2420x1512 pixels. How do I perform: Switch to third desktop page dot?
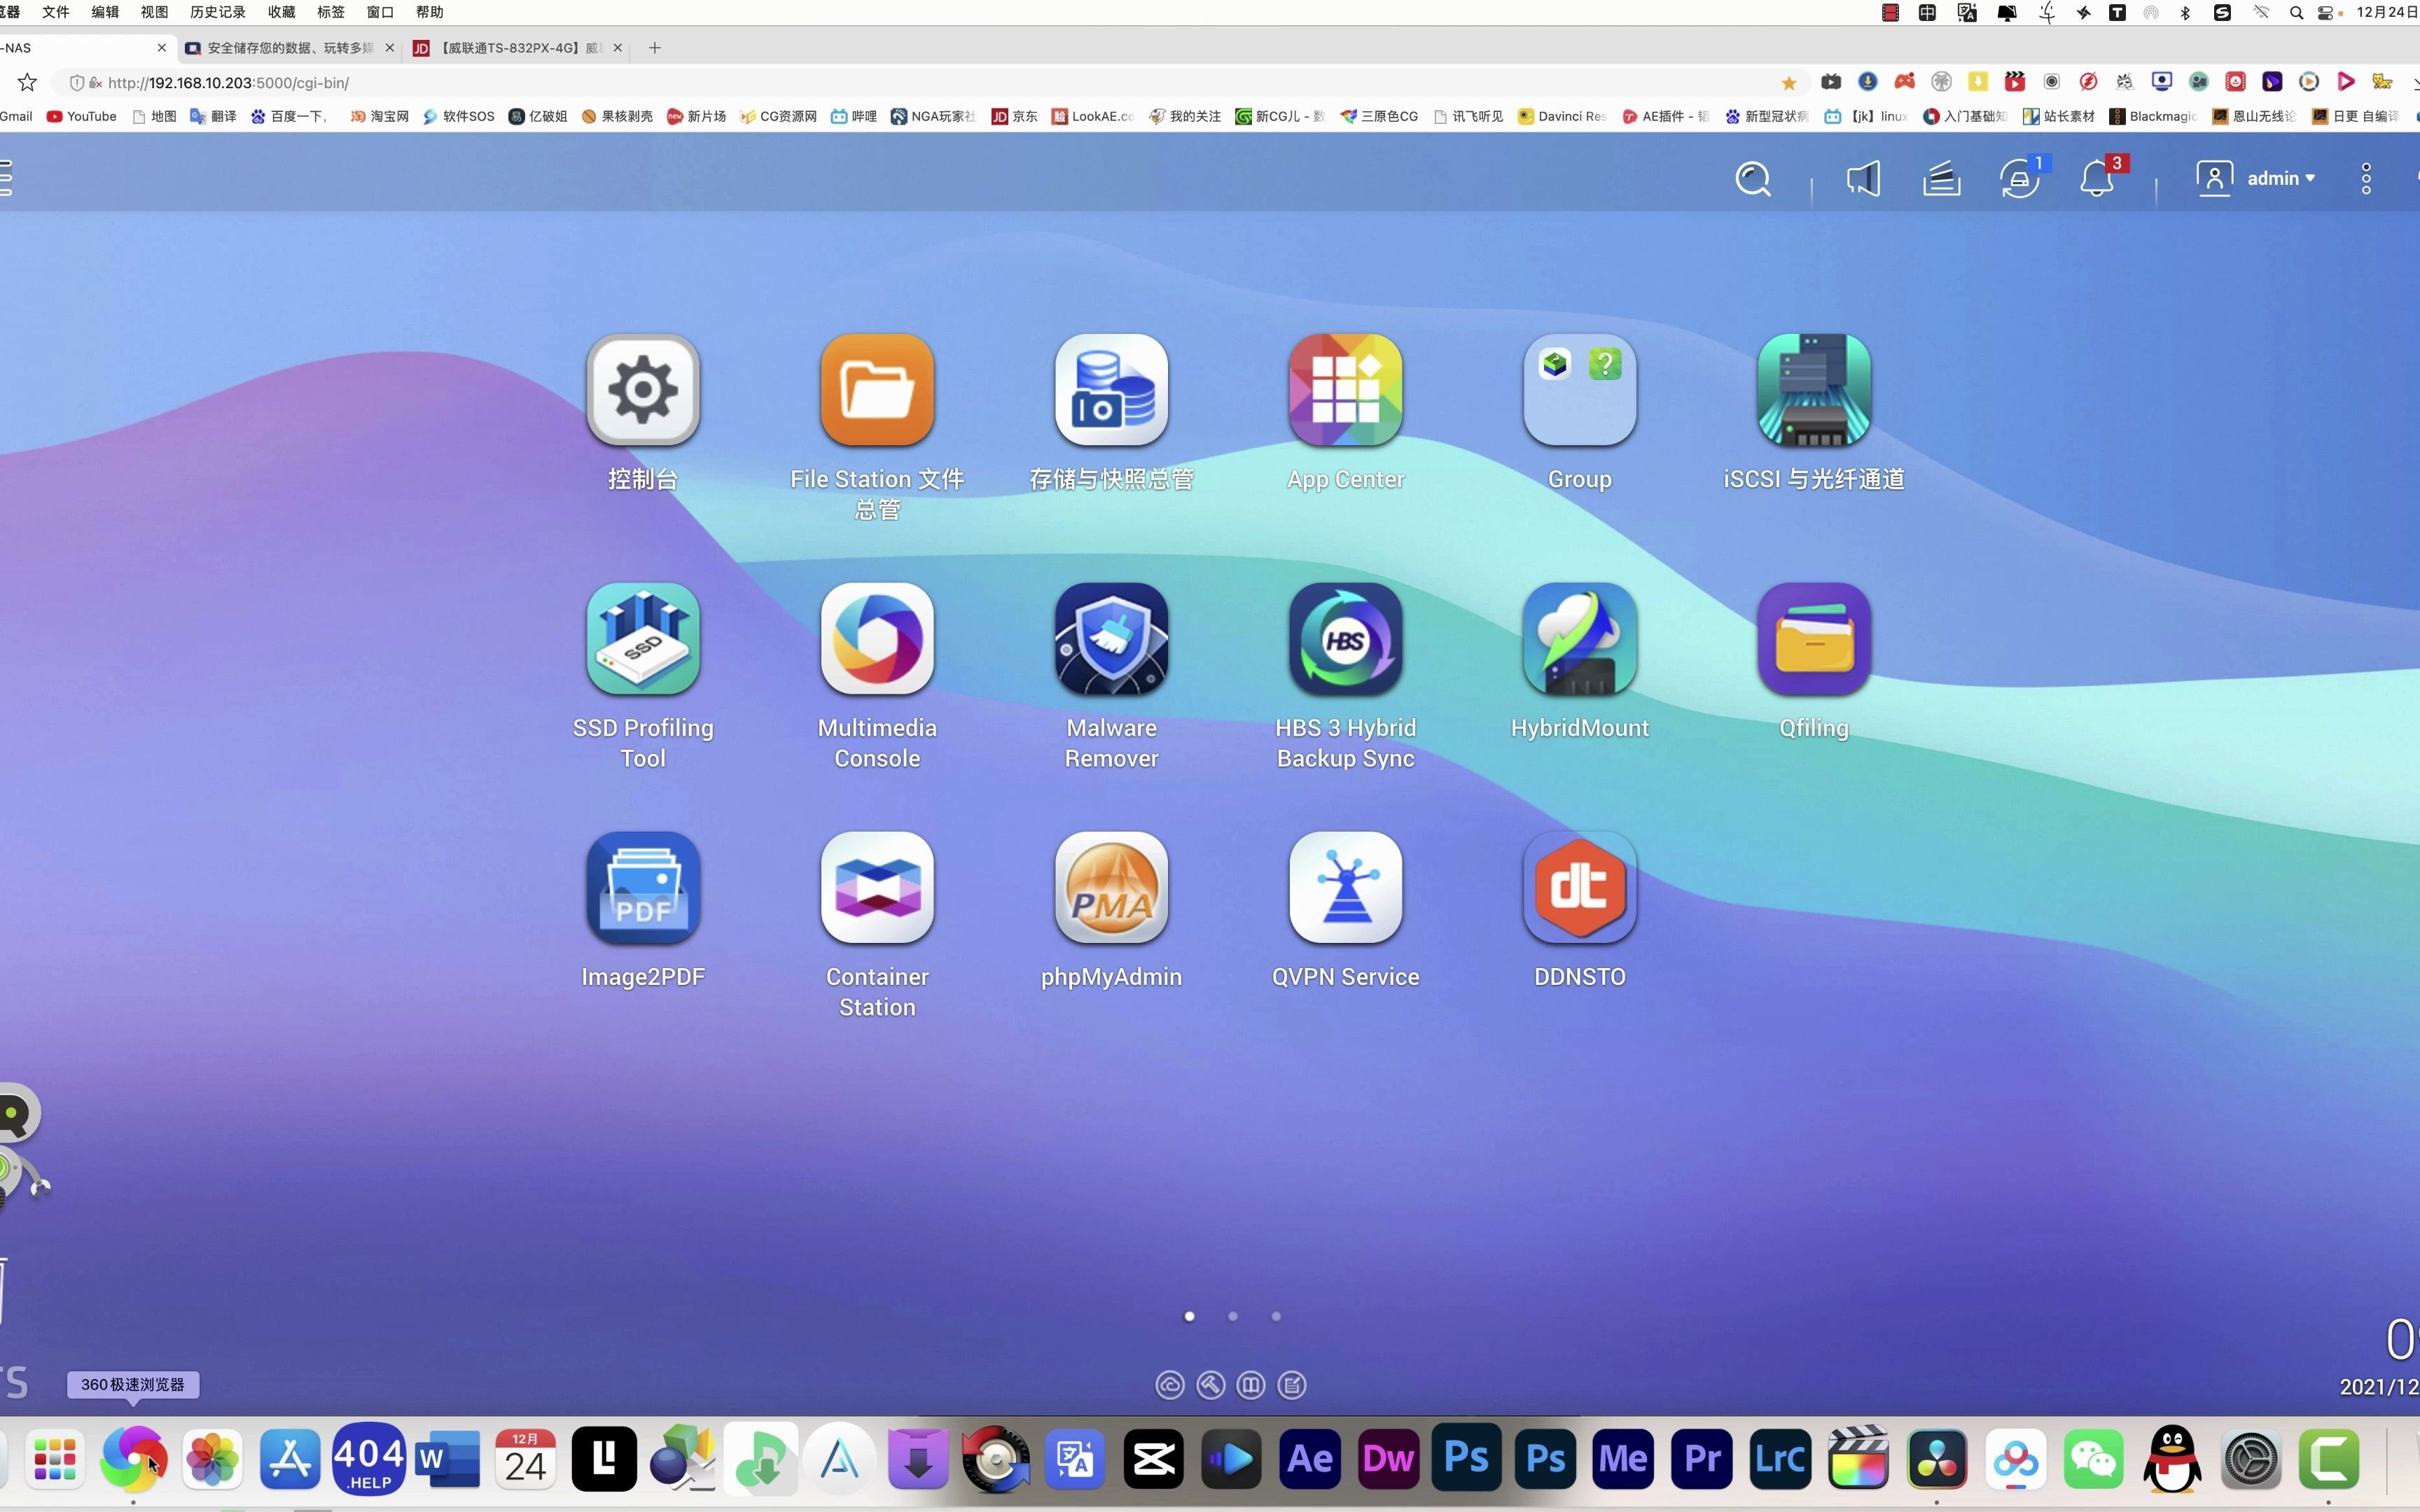[1276, 1316]
